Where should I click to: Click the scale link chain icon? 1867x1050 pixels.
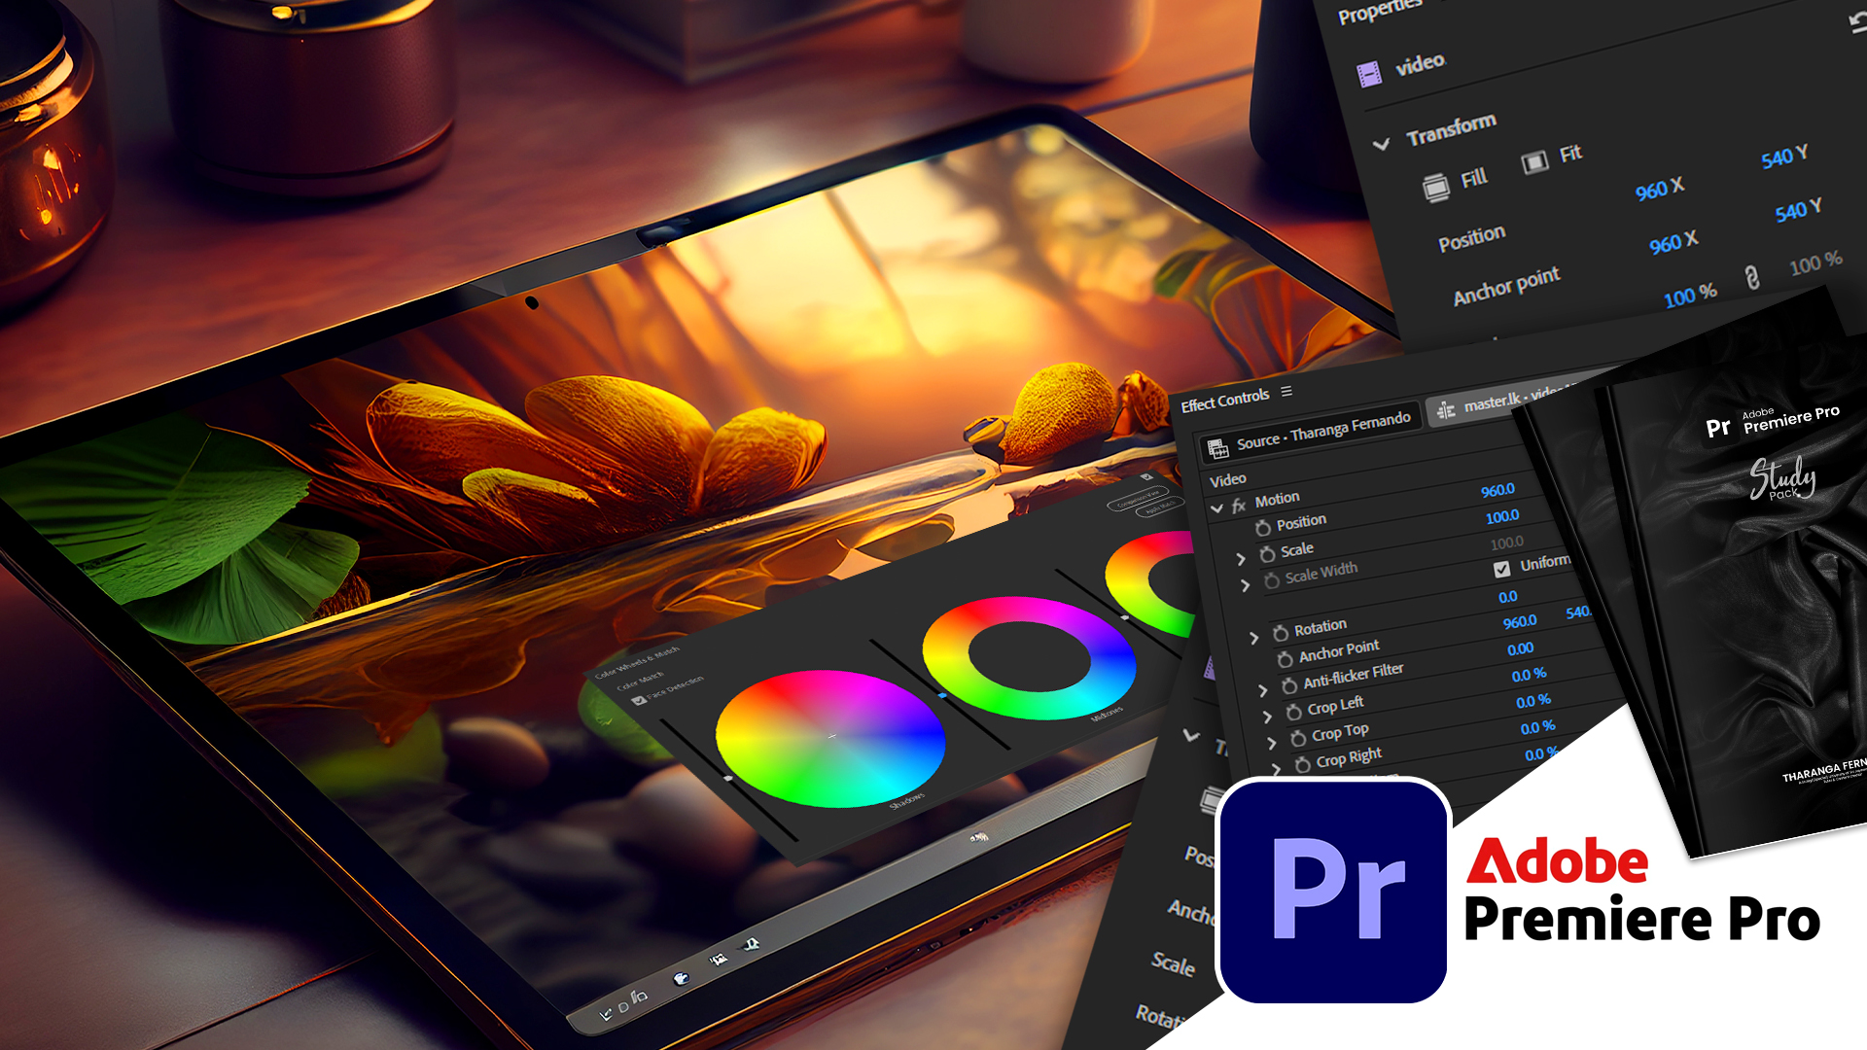pos(1752,278)
